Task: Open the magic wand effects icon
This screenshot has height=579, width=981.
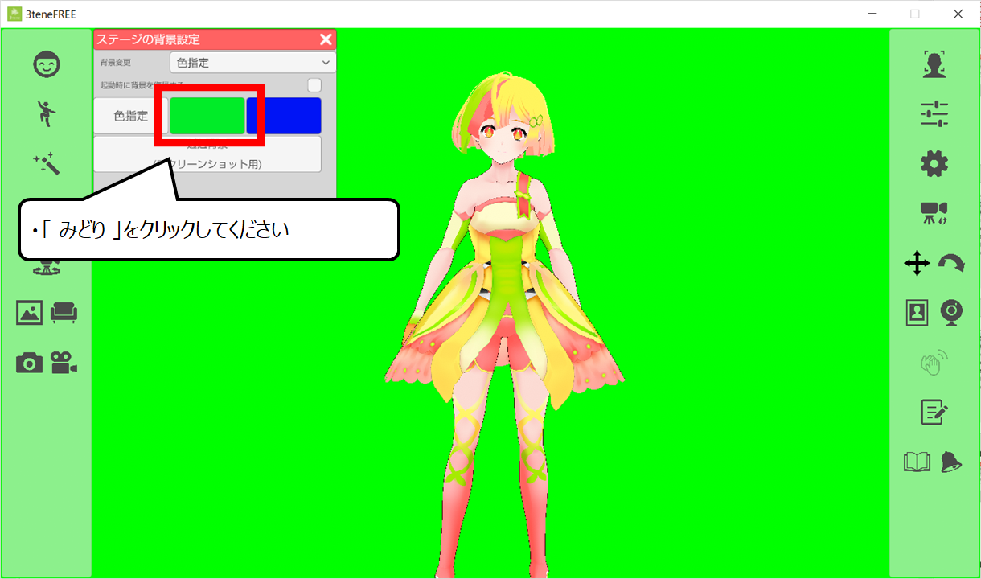Action: point(47,164)
